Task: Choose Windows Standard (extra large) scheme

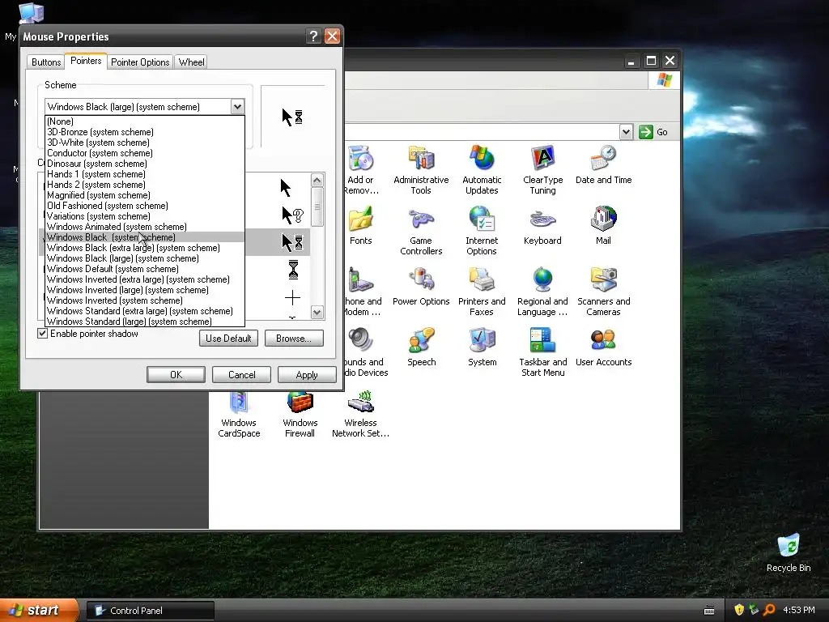Action: pos(144,311)
